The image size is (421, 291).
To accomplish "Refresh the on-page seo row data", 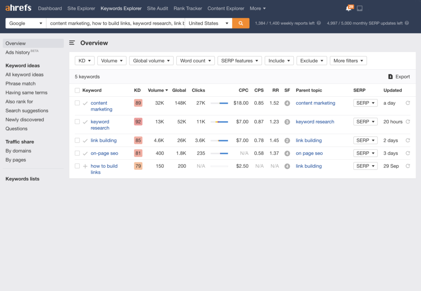I will tap(408, 153).
